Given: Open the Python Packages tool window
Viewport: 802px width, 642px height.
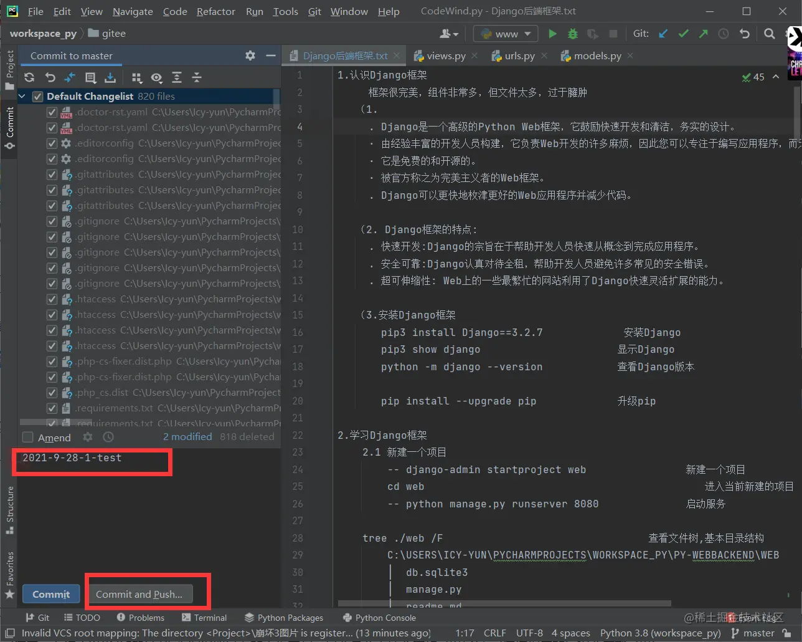Looking at the screenshot, I should pos(284,618).
